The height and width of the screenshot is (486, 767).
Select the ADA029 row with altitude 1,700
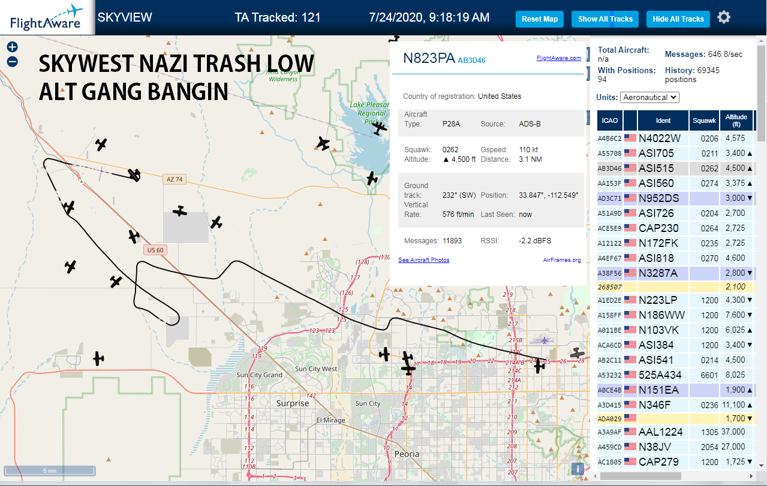click(675, 418)
